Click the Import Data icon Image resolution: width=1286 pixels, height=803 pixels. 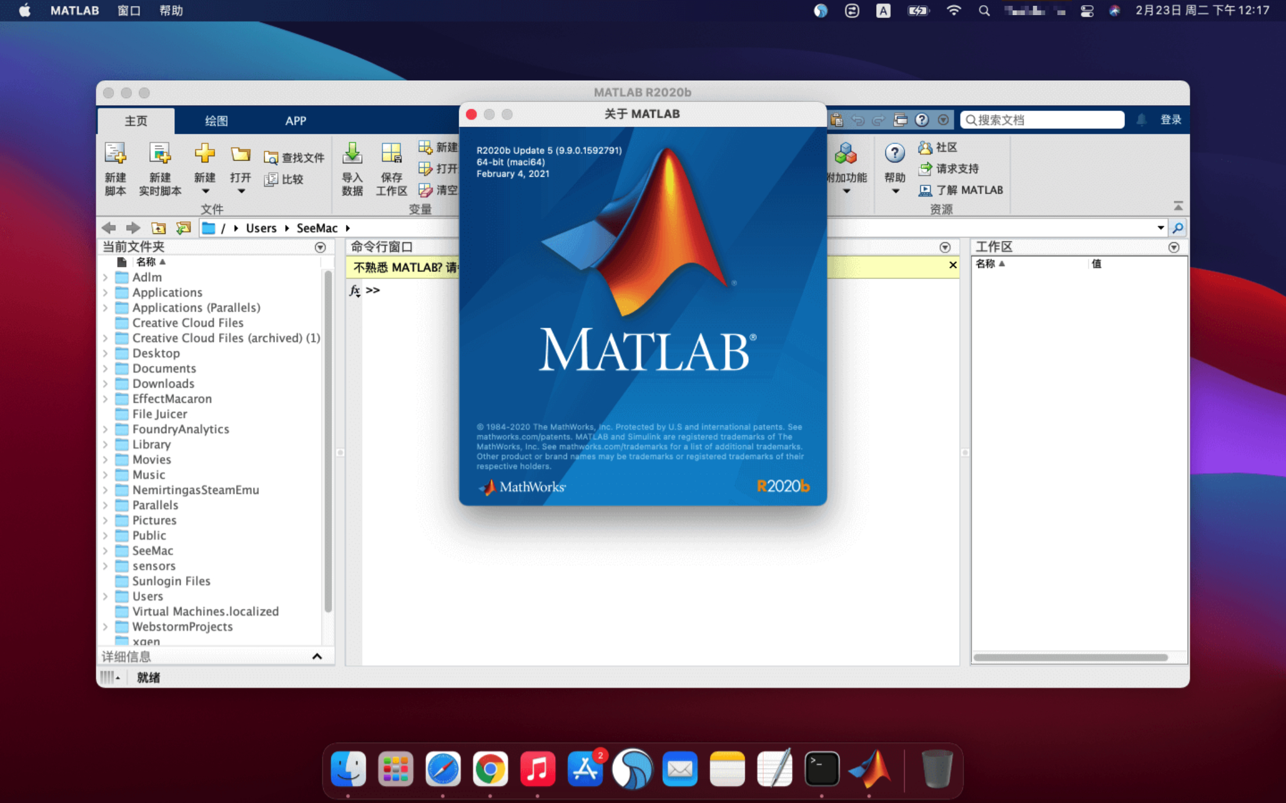(x=352, y=155)
